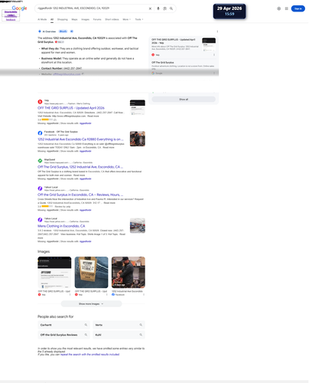This screenshot has width=312, height=383.
Task: Switch to the Forums tab
Action: (x=97, y=19)
